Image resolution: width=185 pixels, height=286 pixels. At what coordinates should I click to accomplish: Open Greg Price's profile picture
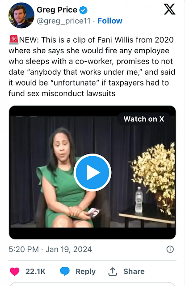(x=21, y=16)
